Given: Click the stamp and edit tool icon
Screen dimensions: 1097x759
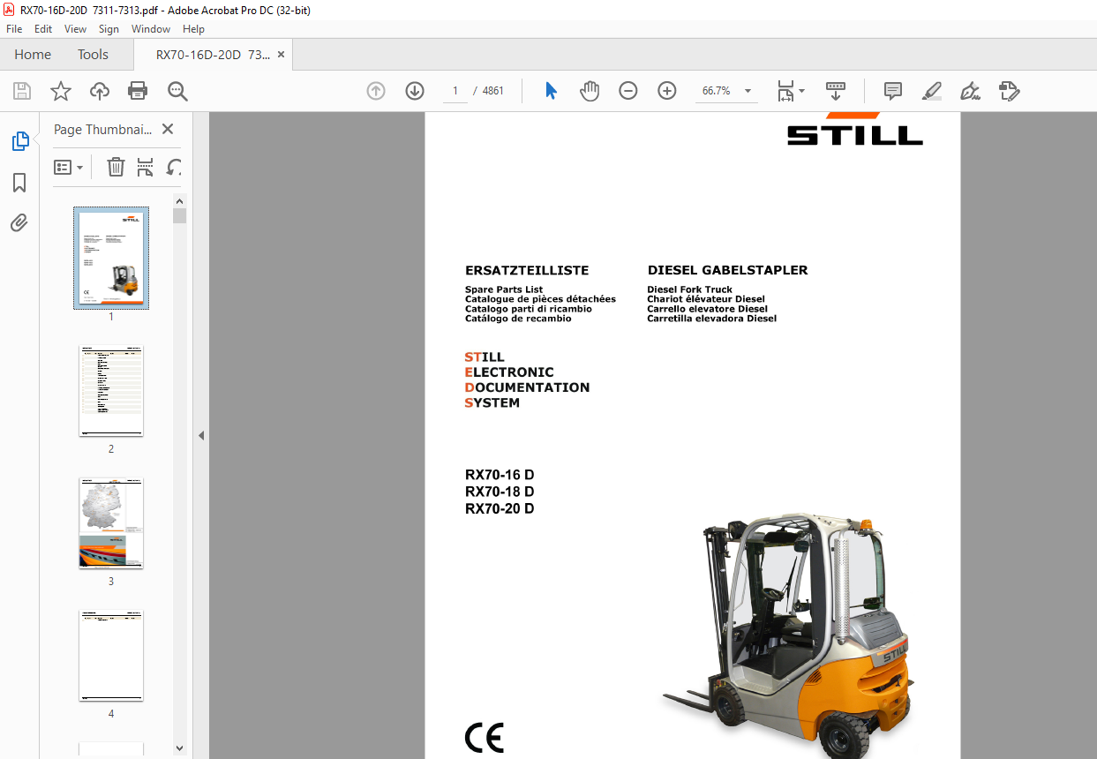Looking at the screenshot, I should point(1009,91).
